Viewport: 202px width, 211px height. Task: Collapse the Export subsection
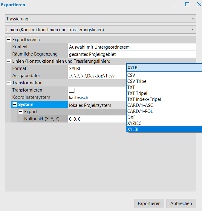point(21,112)
